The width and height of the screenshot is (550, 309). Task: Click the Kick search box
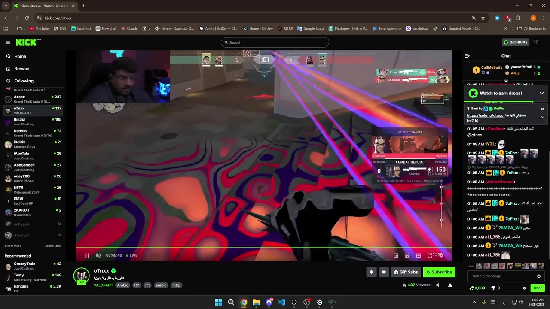pos(275,42)
